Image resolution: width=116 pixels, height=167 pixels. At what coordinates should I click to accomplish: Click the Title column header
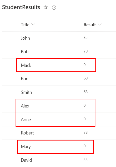pyautogui.click(x=25, y=25)
